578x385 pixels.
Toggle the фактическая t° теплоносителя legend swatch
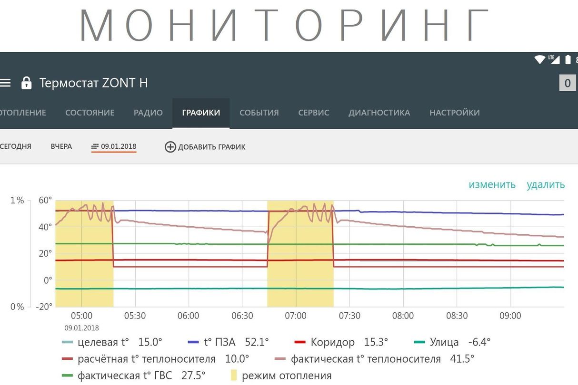point(281,359)
